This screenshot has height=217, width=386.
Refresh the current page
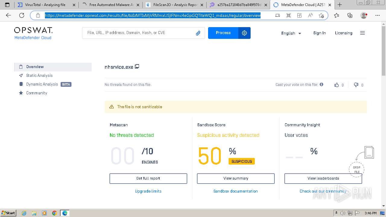pos(22,15)
